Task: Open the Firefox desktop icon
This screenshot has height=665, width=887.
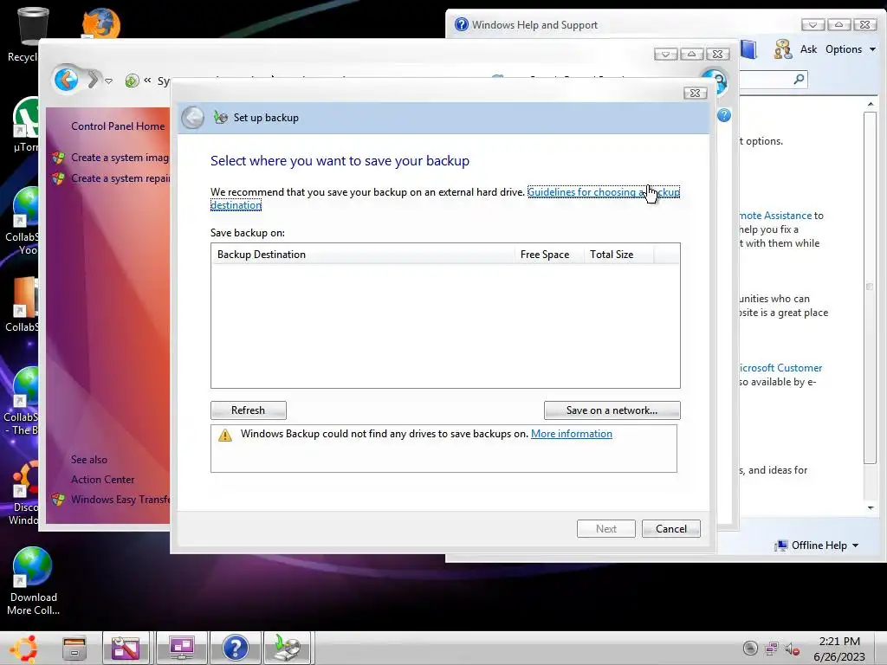Action: pyautogui.click(x=101, y=23)
